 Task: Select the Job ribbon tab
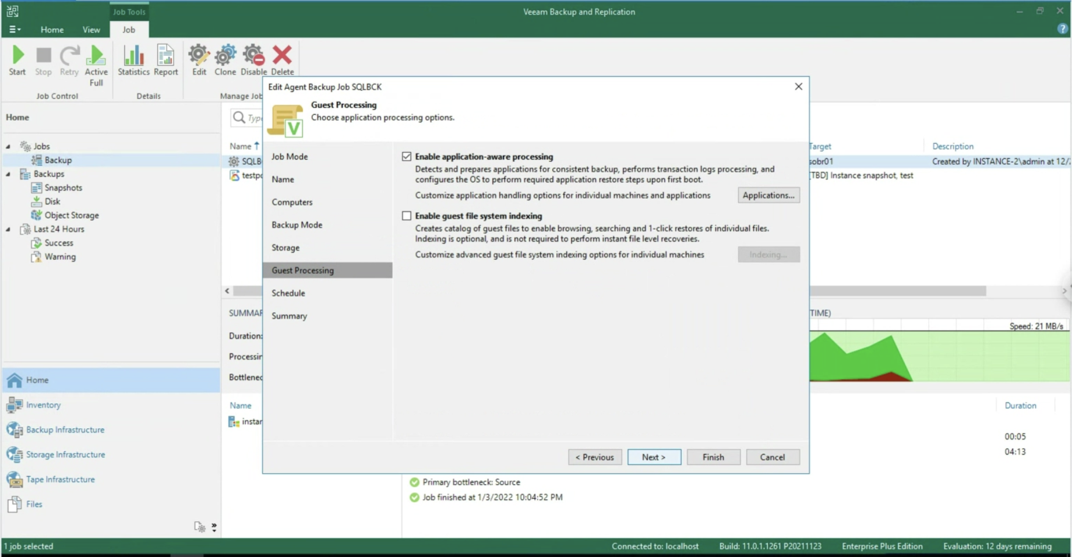129,30
